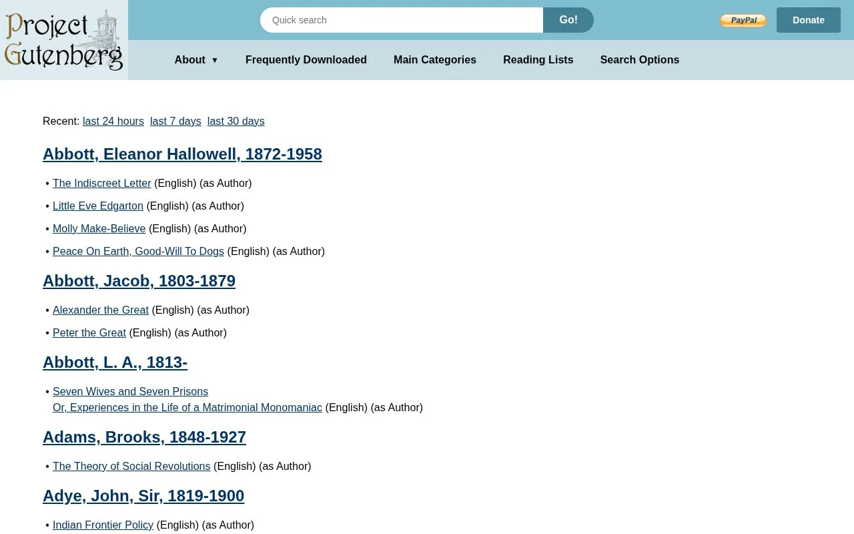The height and width of the screenshot is (534, 854).
Task: Show books from last 24 hours
Action: (x=113, y=121)
